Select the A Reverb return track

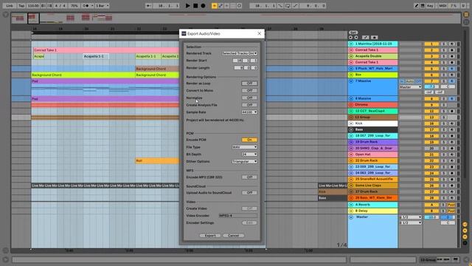[x=373, y=205]
